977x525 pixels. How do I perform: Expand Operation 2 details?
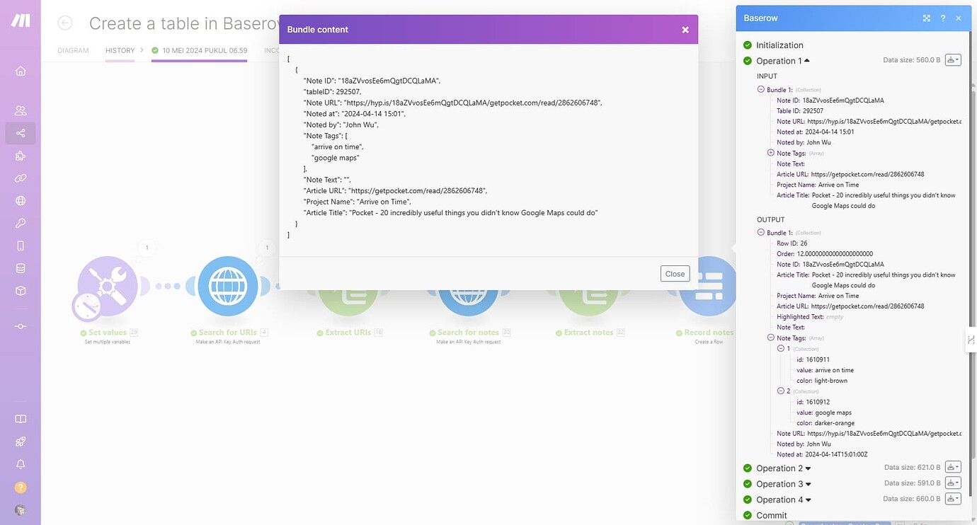(x=807, y=468)
